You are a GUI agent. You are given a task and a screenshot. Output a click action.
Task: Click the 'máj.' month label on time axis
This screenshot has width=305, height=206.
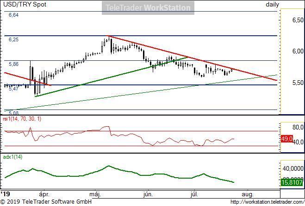tap(95, 194)
